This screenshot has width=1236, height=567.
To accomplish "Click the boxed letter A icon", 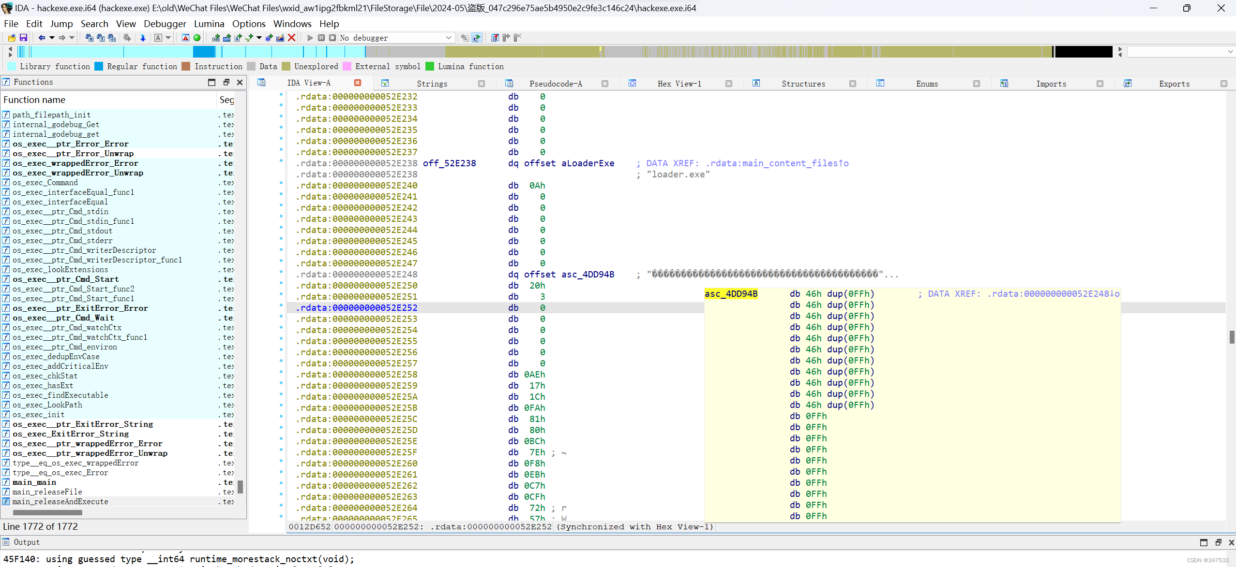I will click(x=158, y=38).
